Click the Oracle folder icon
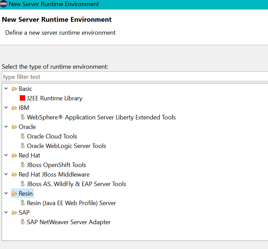Viewport: 268px width, 249px height. click(x=14, y=127)
